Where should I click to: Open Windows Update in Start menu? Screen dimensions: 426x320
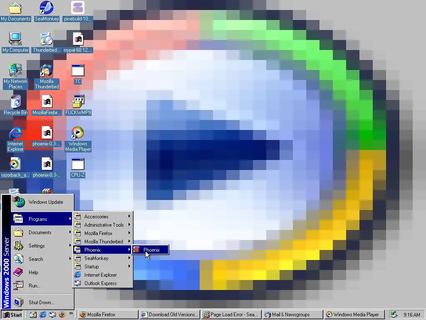click(x=42, y=202)
